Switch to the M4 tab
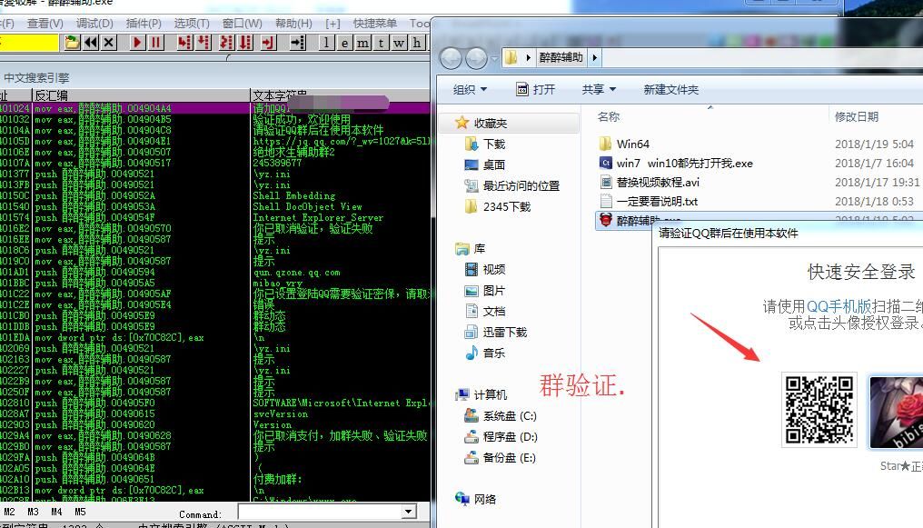 pyautogui.click(x=56, y=513)
